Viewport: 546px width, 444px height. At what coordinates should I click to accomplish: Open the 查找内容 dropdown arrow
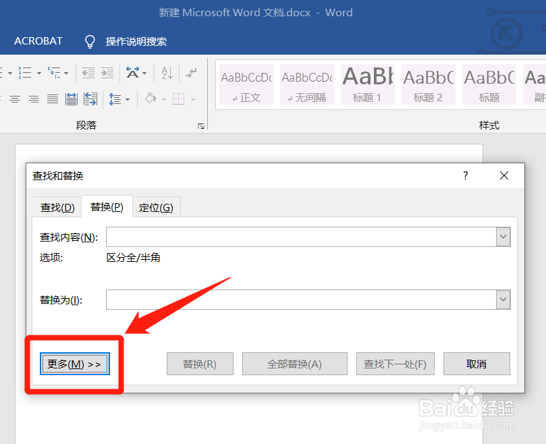pos(503,237)
